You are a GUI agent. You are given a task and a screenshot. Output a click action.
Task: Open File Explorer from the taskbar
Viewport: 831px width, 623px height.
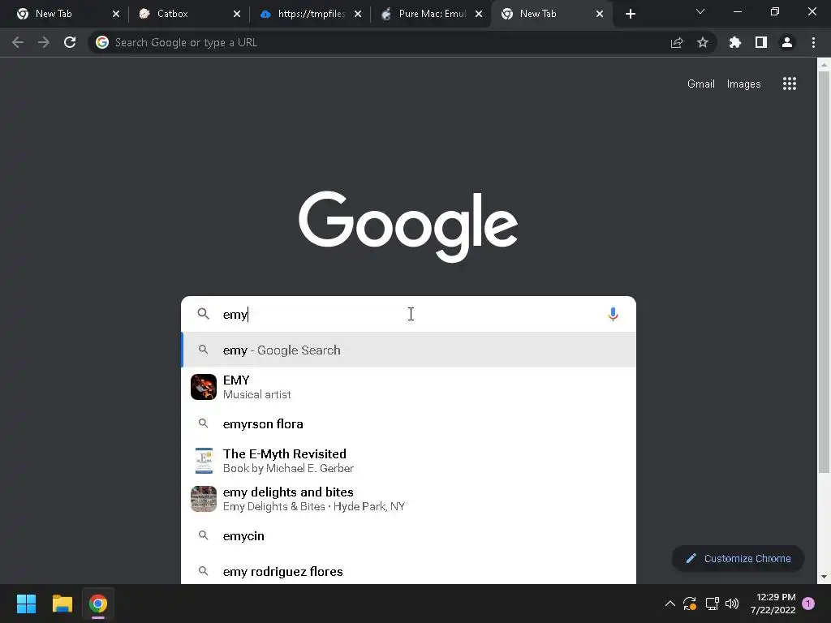click(62, 604)
